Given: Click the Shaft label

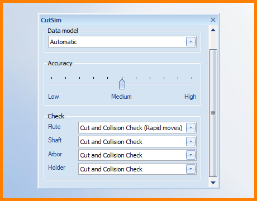Looking at the screenshot, I should (55, 140).
